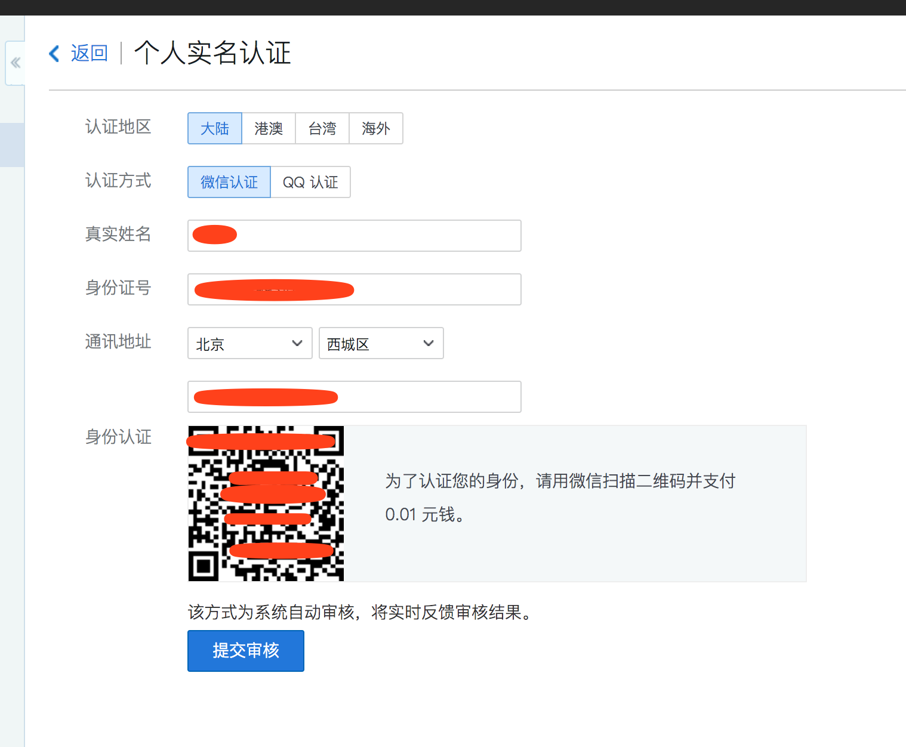This screenshot has height=747, width=906.
Task: Click the 认证地区 label
Action: (x=118, y=126)
